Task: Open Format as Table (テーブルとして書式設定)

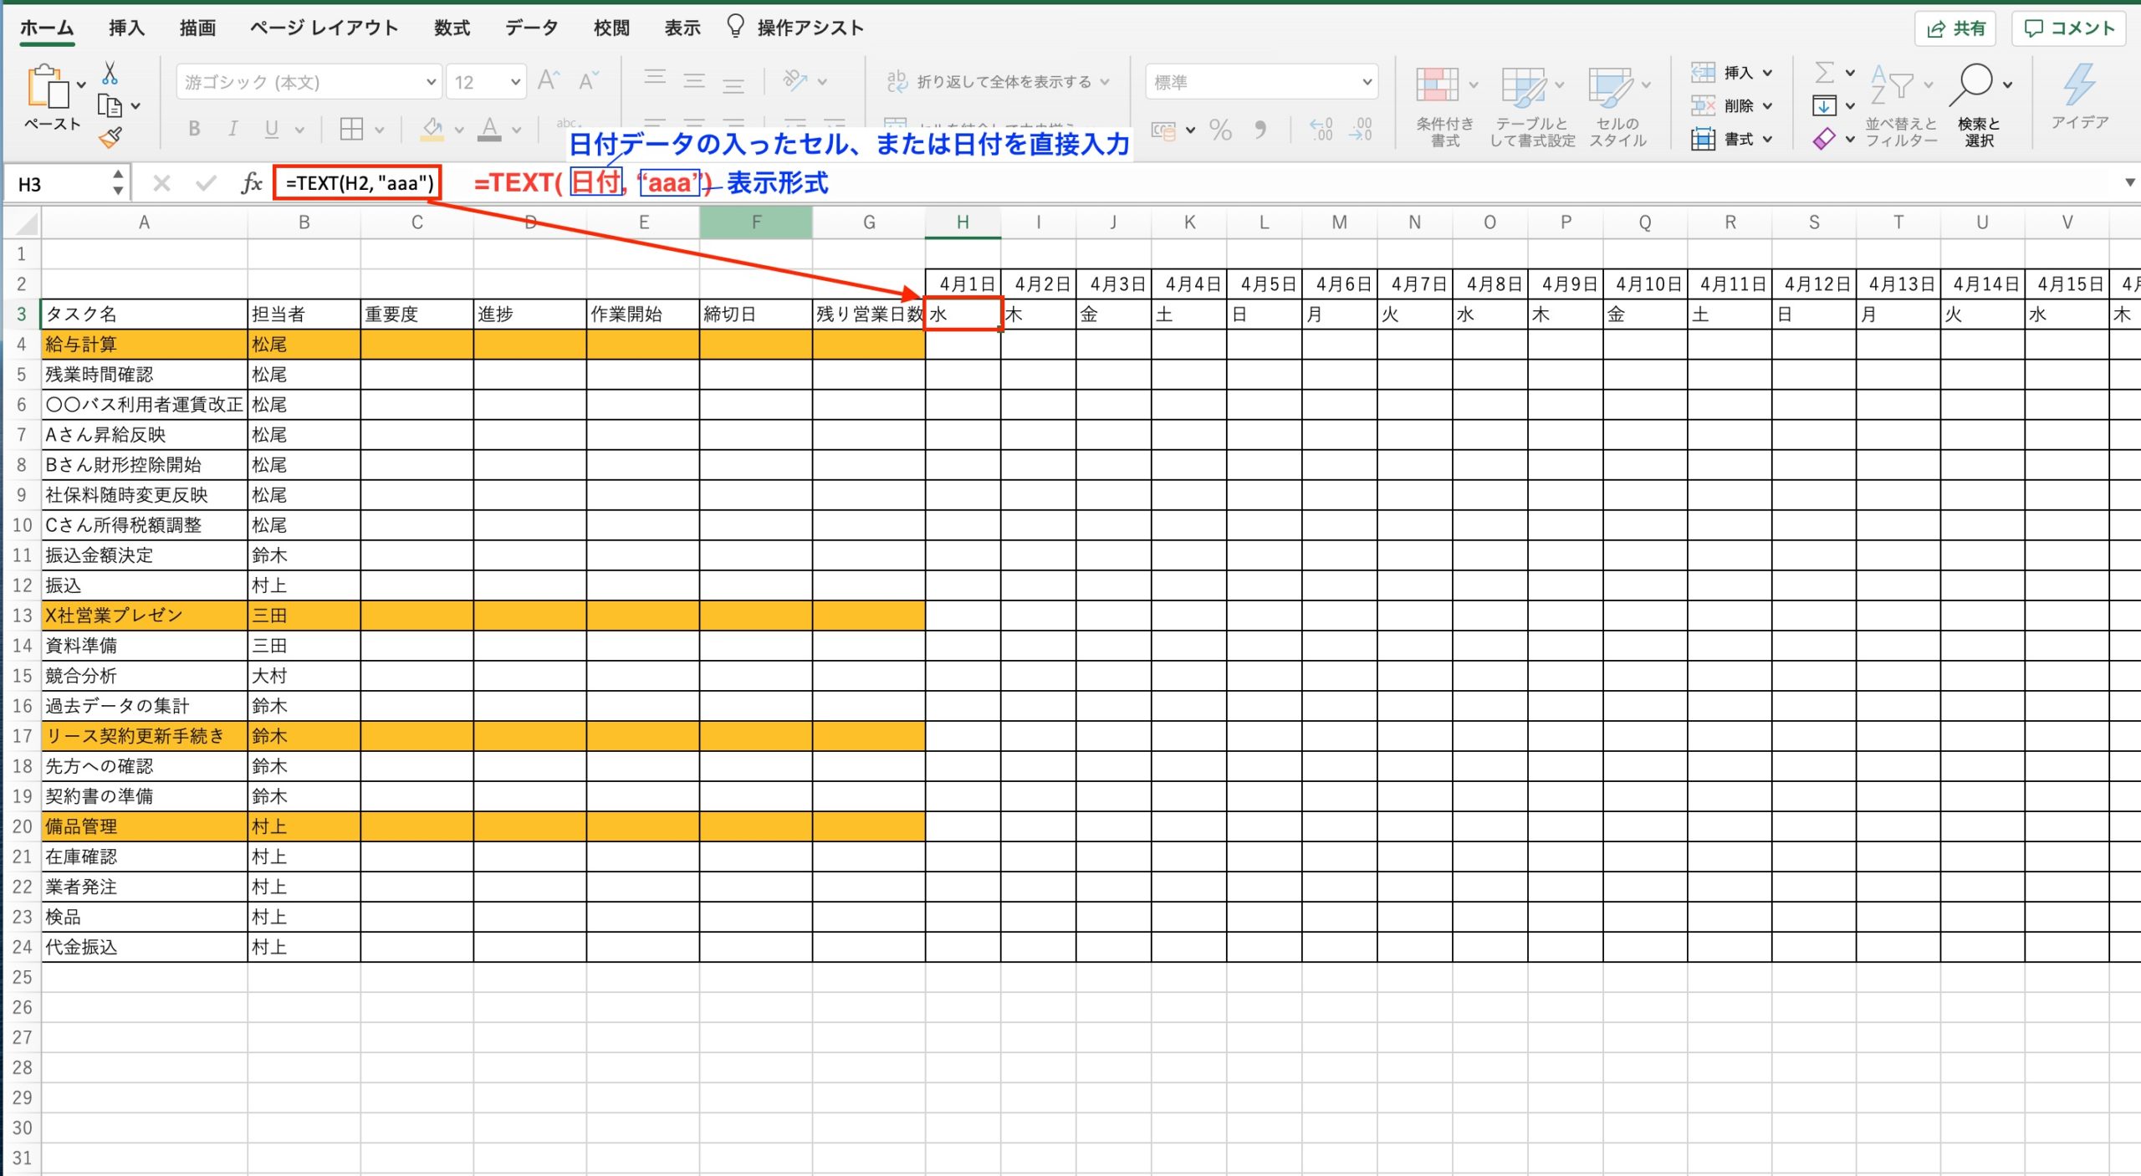Action: (x=1531, y=106)
